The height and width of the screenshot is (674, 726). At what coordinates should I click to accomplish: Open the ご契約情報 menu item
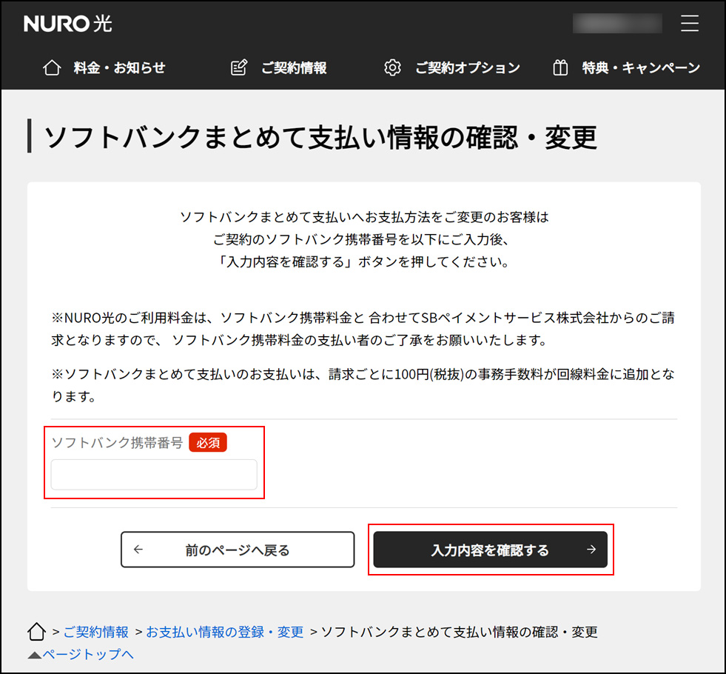click(x=294, y=68)
